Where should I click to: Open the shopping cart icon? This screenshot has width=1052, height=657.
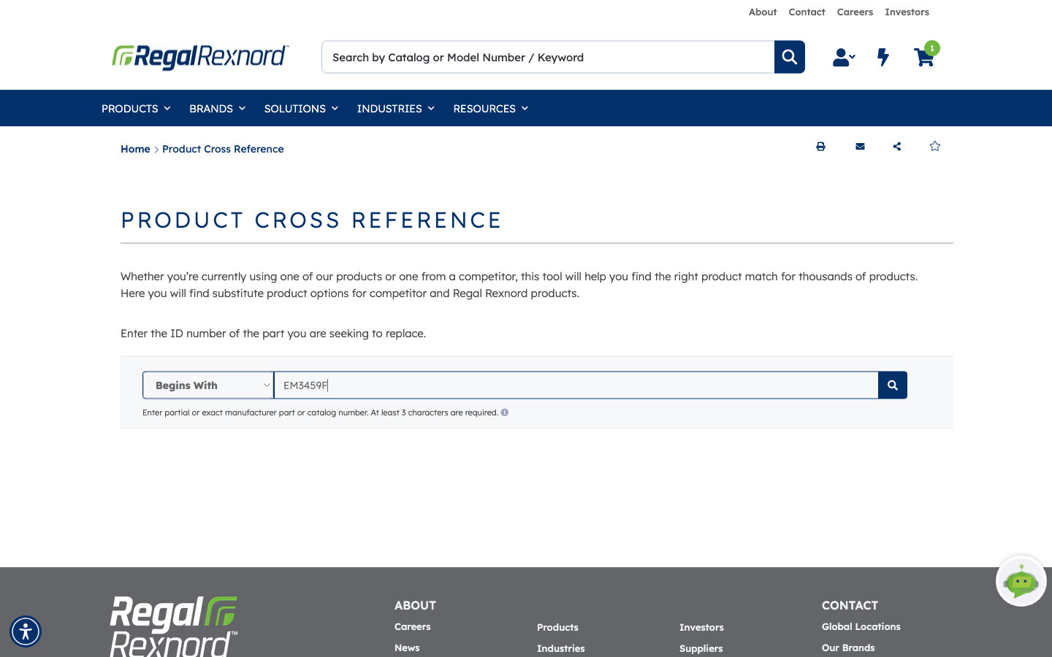point(923,58)
